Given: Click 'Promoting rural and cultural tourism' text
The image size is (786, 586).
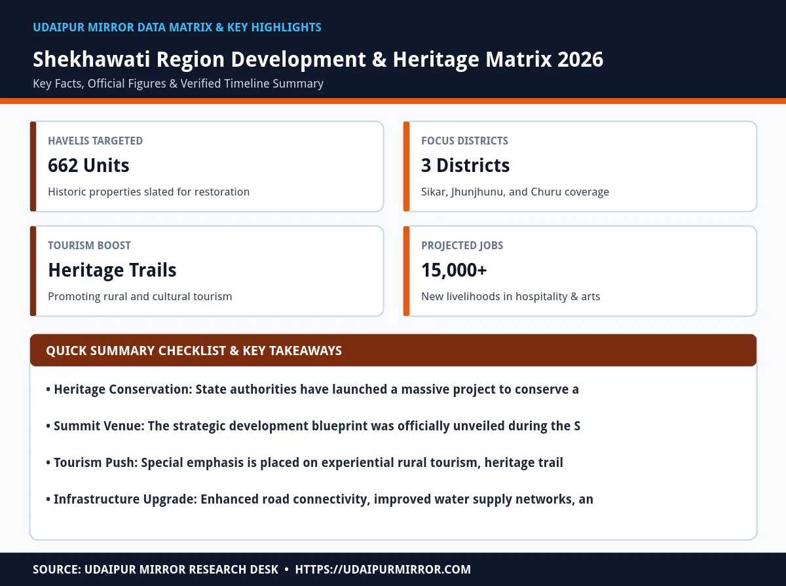Looking at the screenshot, I should coord(140,297).
